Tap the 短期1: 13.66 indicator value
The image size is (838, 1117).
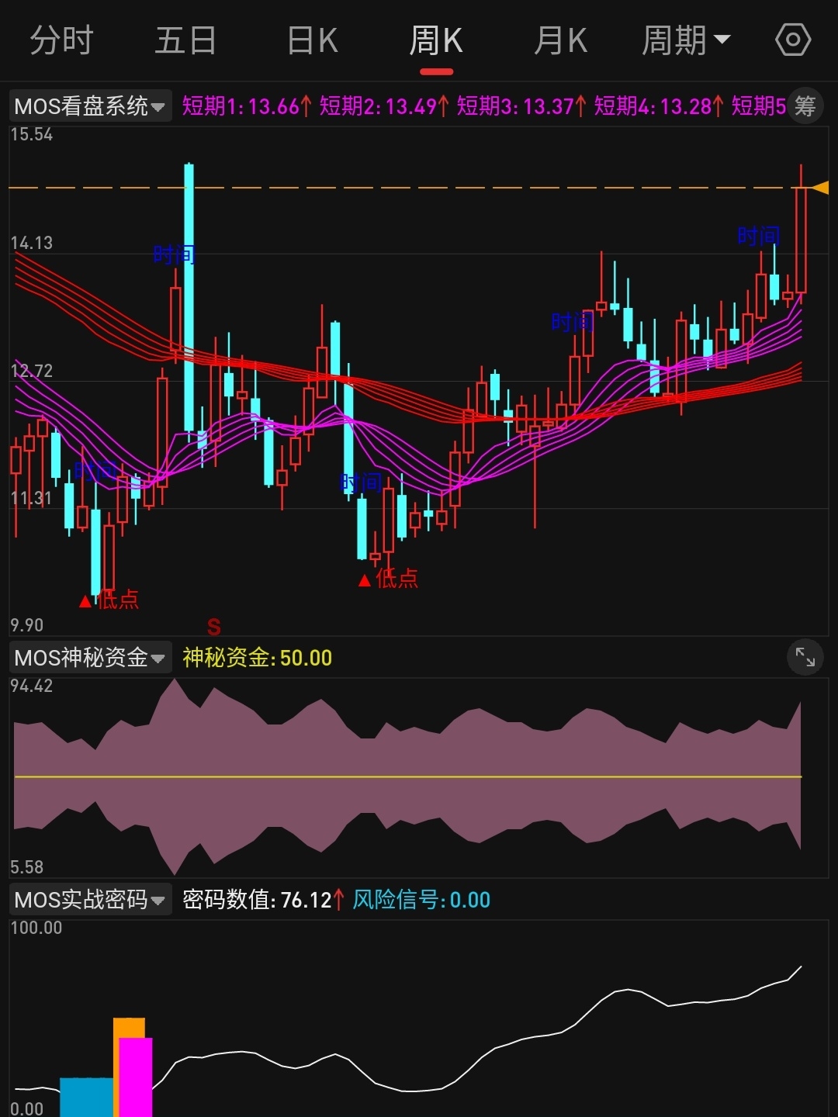(x=247, y=106)
